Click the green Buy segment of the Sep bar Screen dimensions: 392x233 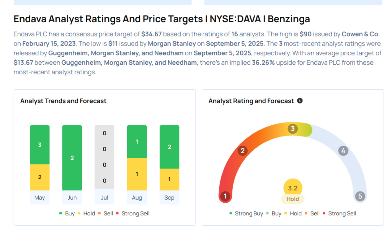pyautogui.click(x=169, y=147)
